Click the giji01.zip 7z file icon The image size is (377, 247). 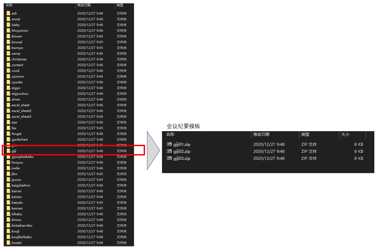click(x=169, y=144)
